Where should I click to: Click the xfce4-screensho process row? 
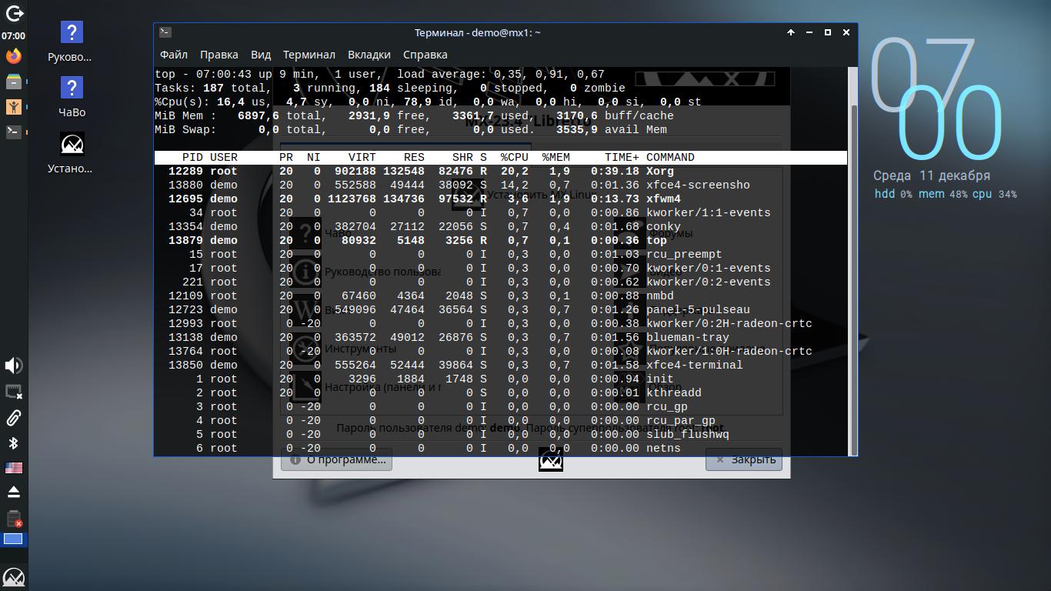click(x=501, y=185)
